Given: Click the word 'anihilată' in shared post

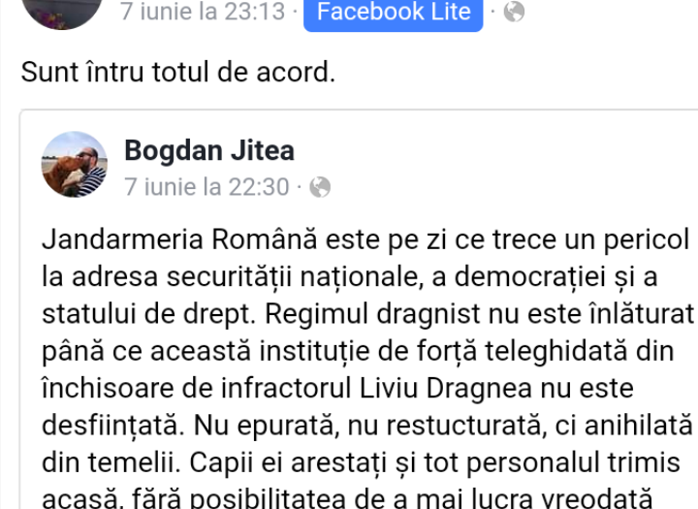Looking at the screenshot, I should (x=638, y=426).
